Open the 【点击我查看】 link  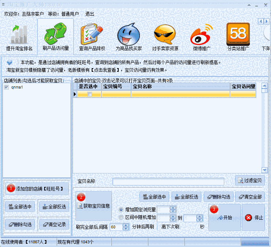(105, 70)
